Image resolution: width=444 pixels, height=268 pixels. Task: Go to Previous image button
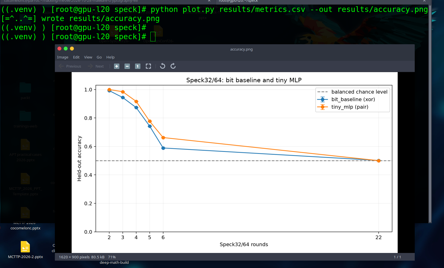pos(70,66)
